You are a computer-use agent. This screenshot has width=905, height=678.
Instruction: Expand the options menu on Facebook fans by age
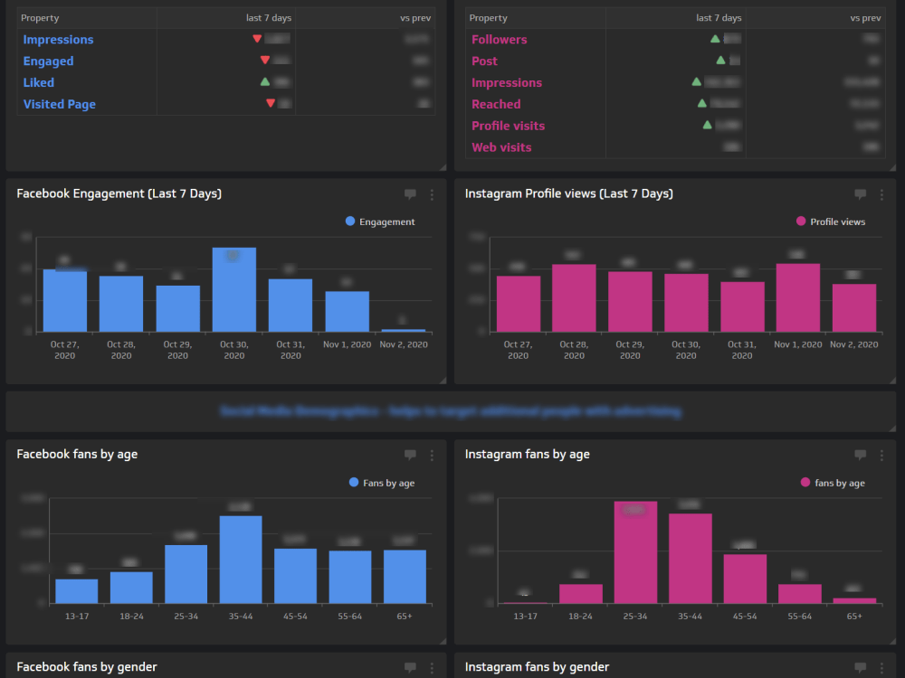coord(432,455)
